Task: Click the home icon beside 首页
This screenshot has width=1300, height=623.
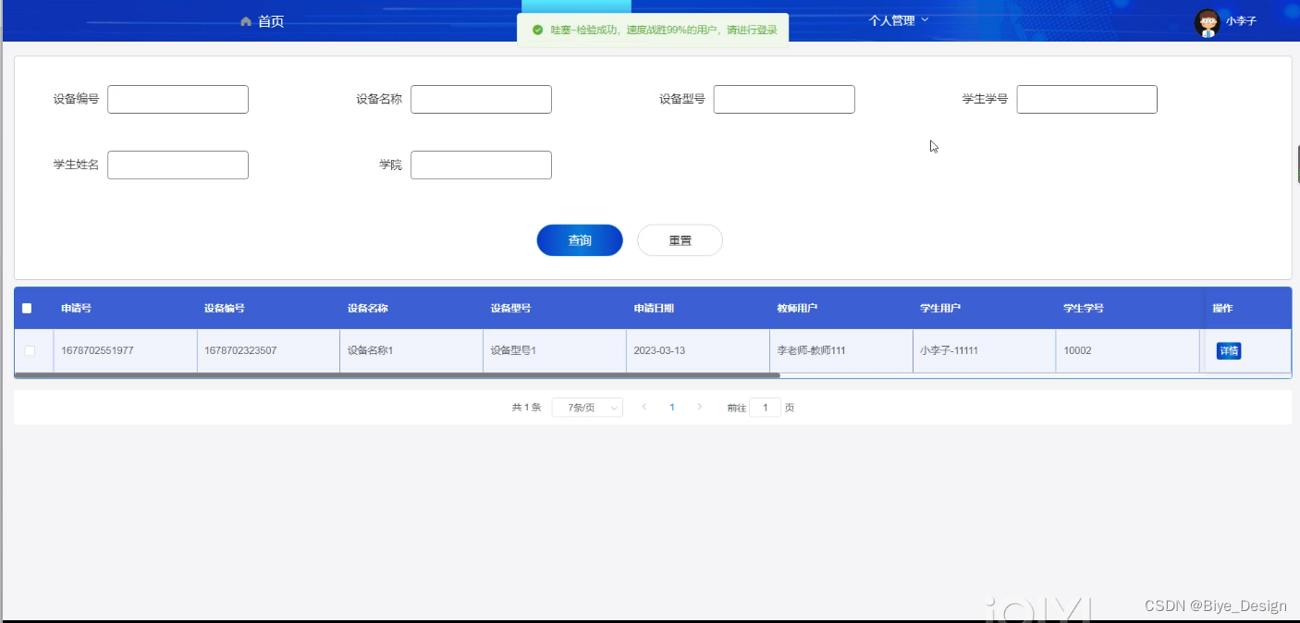Action: click(x=246, y=21)
